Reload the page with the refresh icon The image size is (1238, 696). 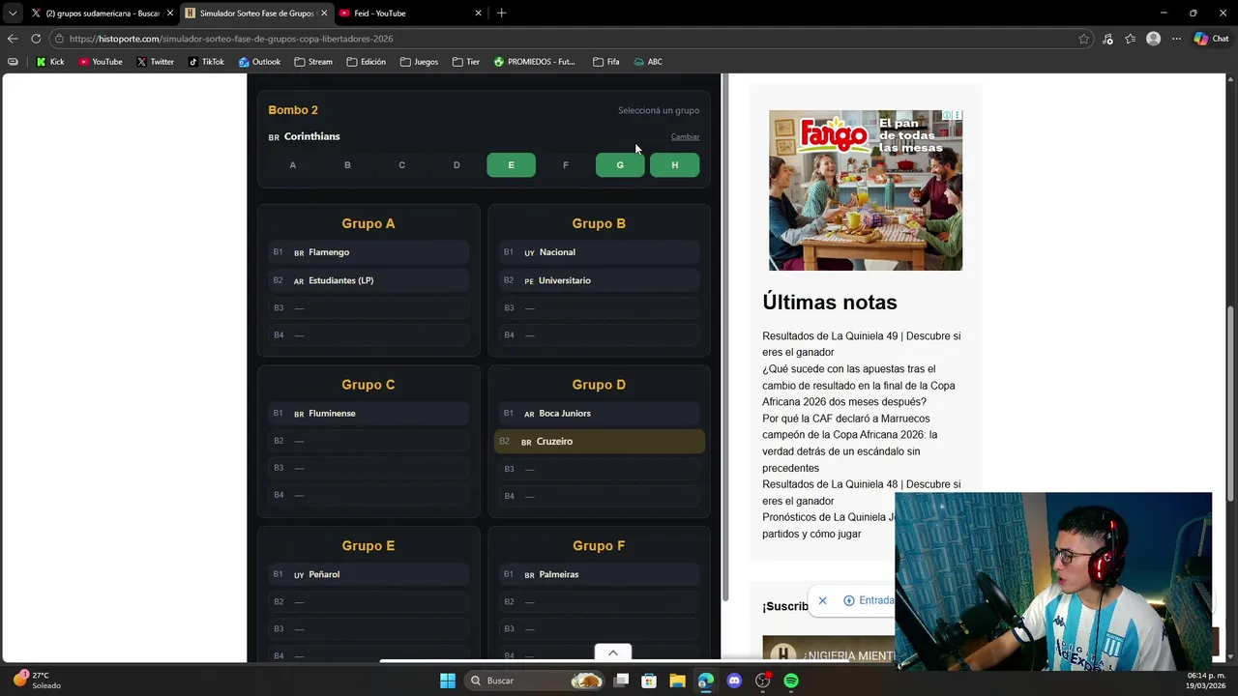(x=36, y=39)
